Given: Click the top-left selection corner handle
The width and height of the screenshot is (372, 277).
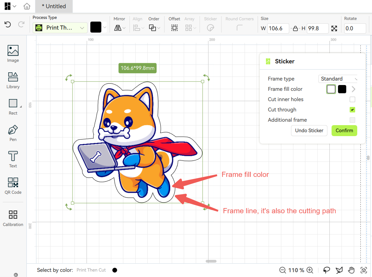Looking at the screenshot, I should pyautogui.click(x=72, y=82).
